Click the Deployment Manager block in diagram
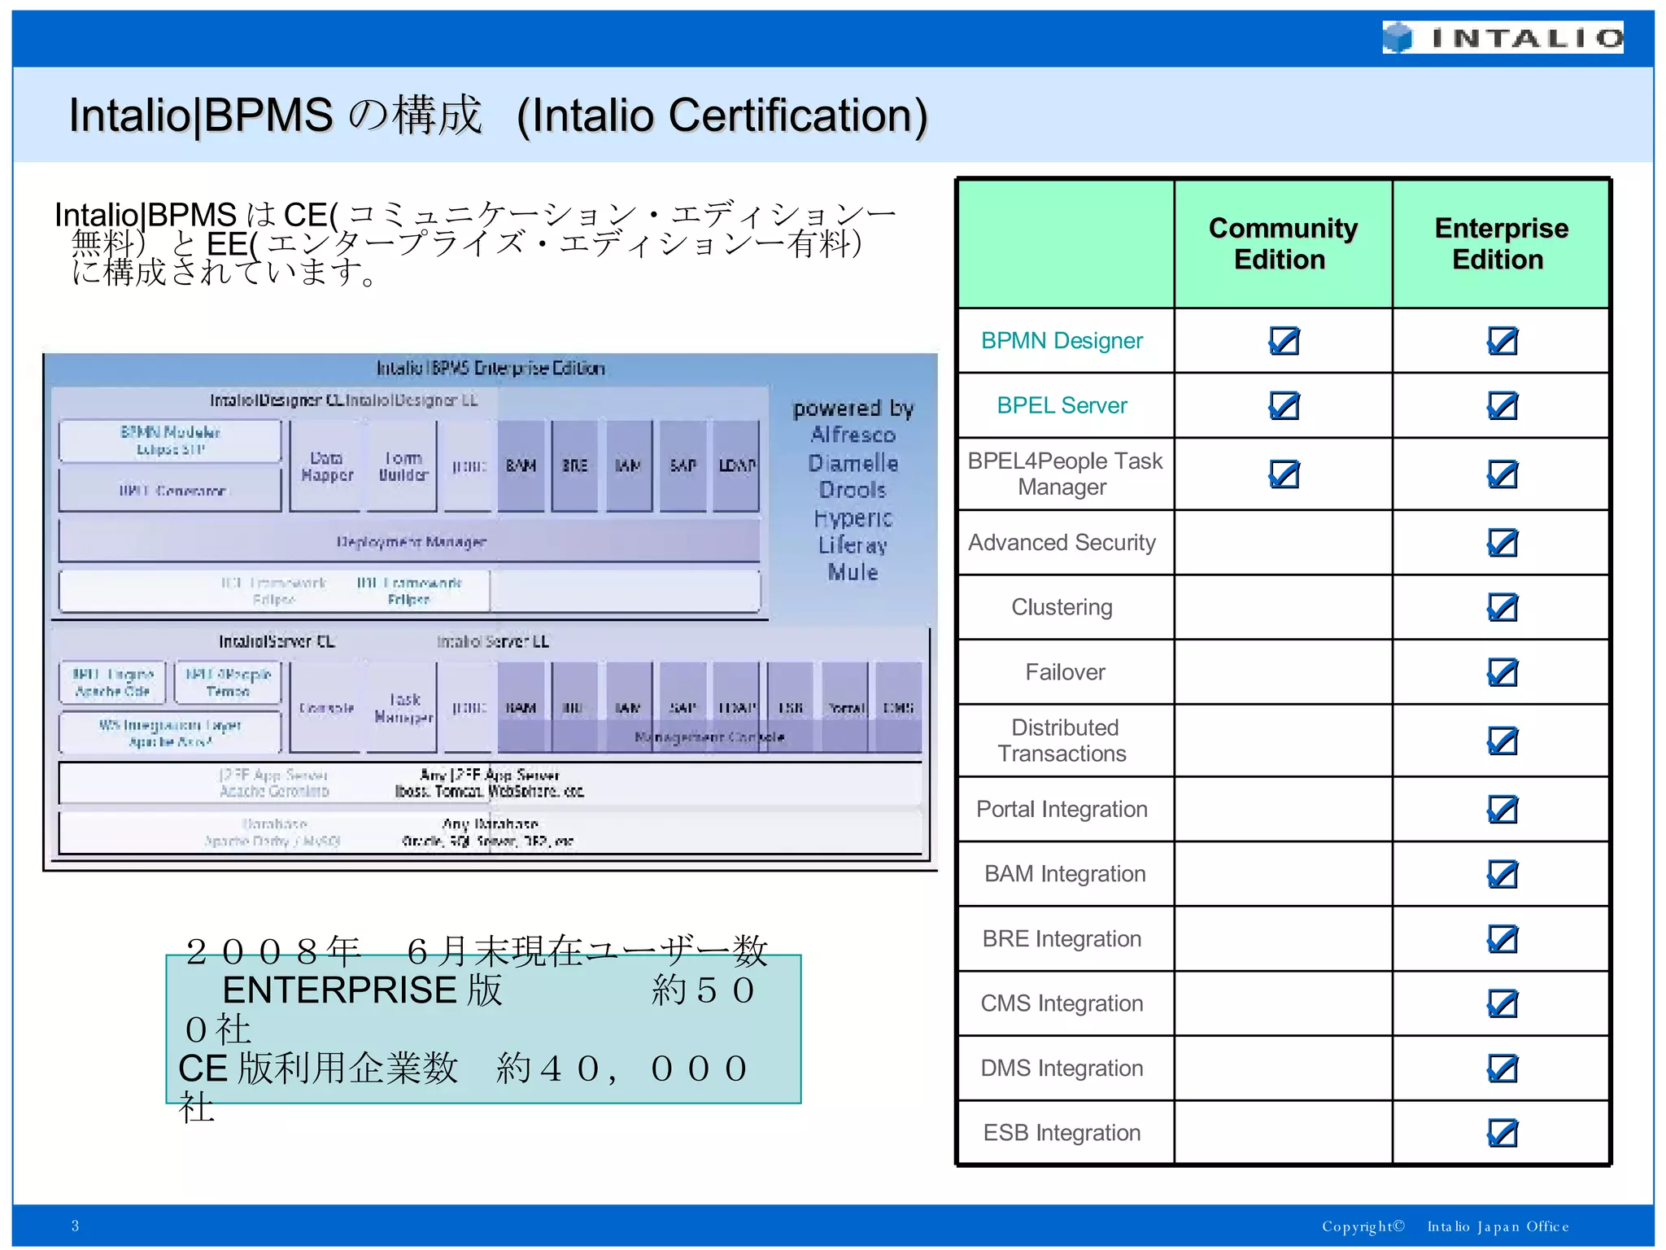Image resolution: width=1666 pixels, height=1250 pixels. coord(410,542)
